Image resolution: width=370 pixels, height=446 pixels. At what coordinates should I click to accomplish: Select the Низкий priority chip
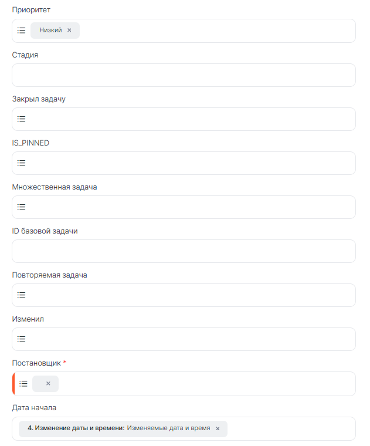tap(50, 31)
